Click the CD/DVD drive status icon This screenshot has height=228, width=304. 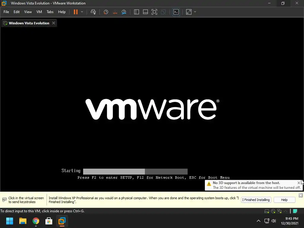273,211
